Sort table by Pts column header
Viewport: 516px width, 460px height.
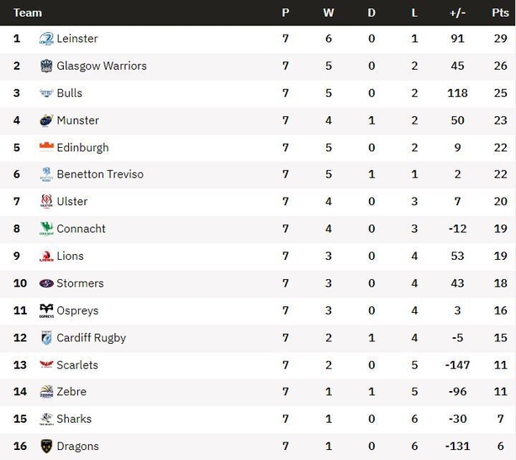(500, 13)
